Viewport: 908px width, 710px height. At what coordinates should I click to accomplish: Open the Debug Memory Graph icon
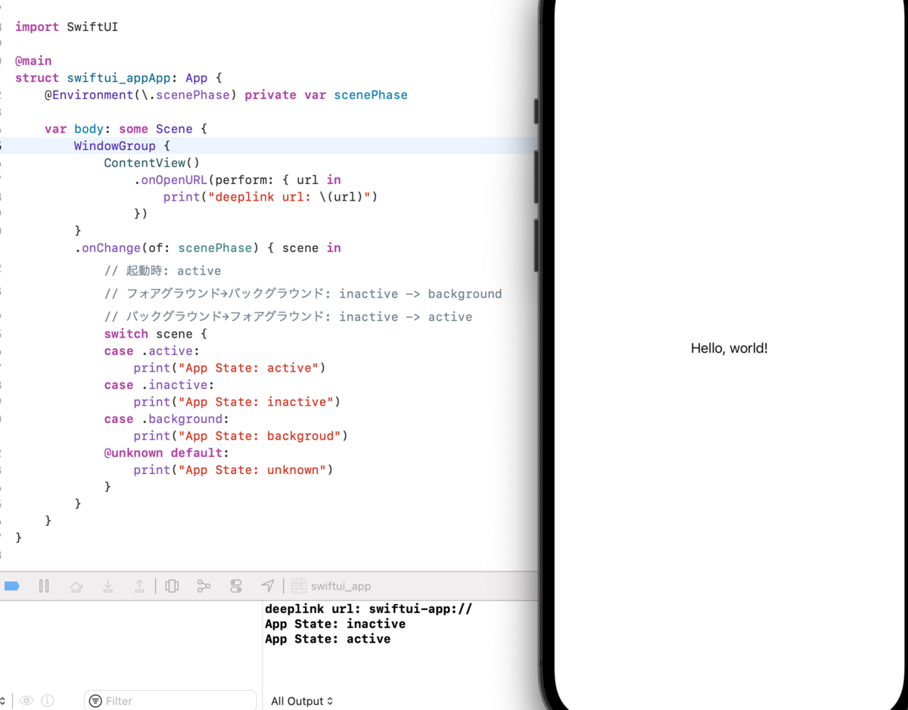click(204, 586)
